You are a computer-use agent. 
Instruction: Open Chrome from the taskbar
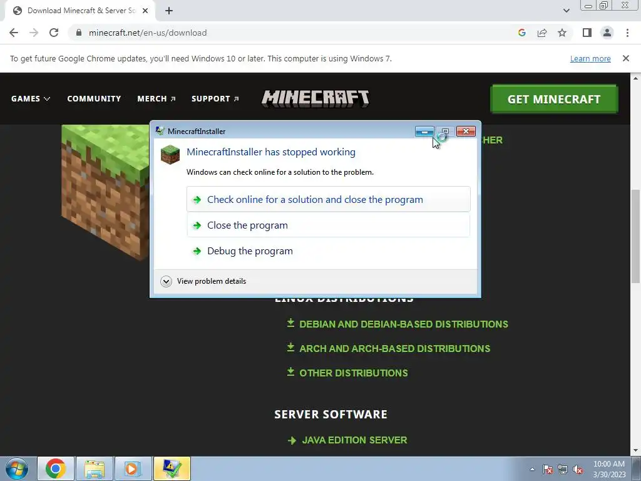56,468
